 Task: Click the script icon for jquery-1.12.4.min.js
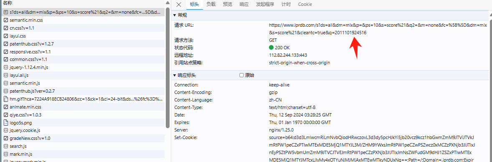click(x=6, y=68)
